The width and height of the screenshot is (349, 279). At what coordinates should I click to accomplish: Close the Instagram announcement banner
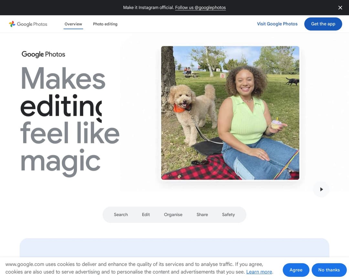pyautogui.click(x=340, y=7)
